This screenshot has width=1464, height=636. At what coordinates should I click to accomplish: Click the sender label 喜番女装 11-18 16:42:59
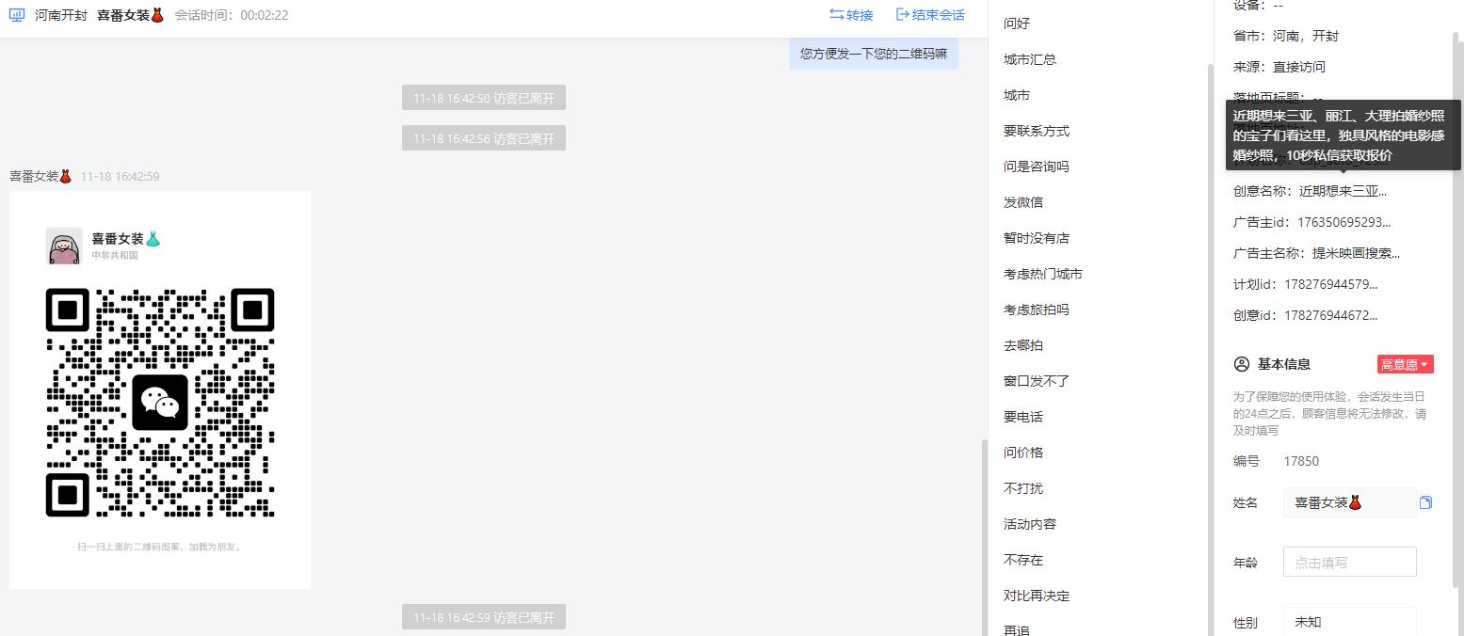pos(85,176)
